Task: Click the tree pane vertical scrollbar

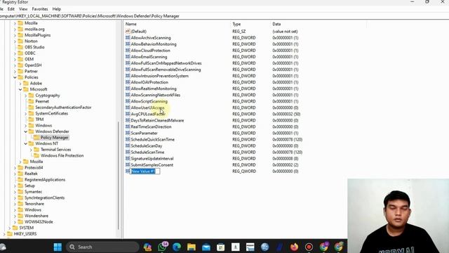Action: [x=119, y=175]
